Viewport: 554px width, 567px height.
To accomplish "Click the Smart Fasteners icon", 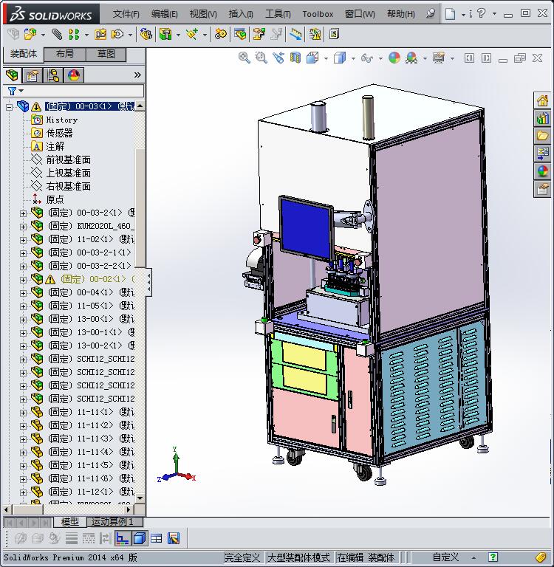I will 100,35.
